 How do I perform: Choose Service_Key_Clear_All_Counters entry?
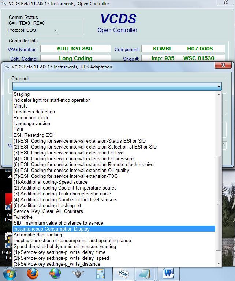pos(48,211)
